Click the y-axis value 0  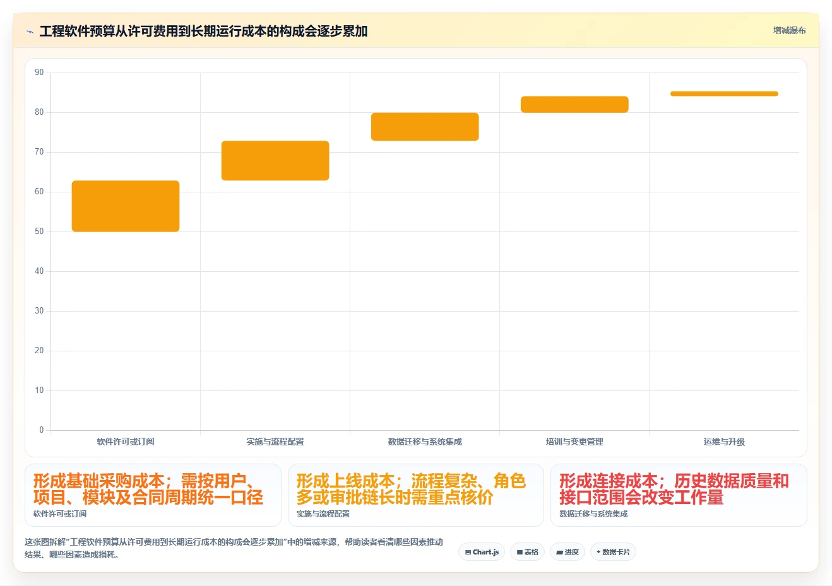click(42, 430)
